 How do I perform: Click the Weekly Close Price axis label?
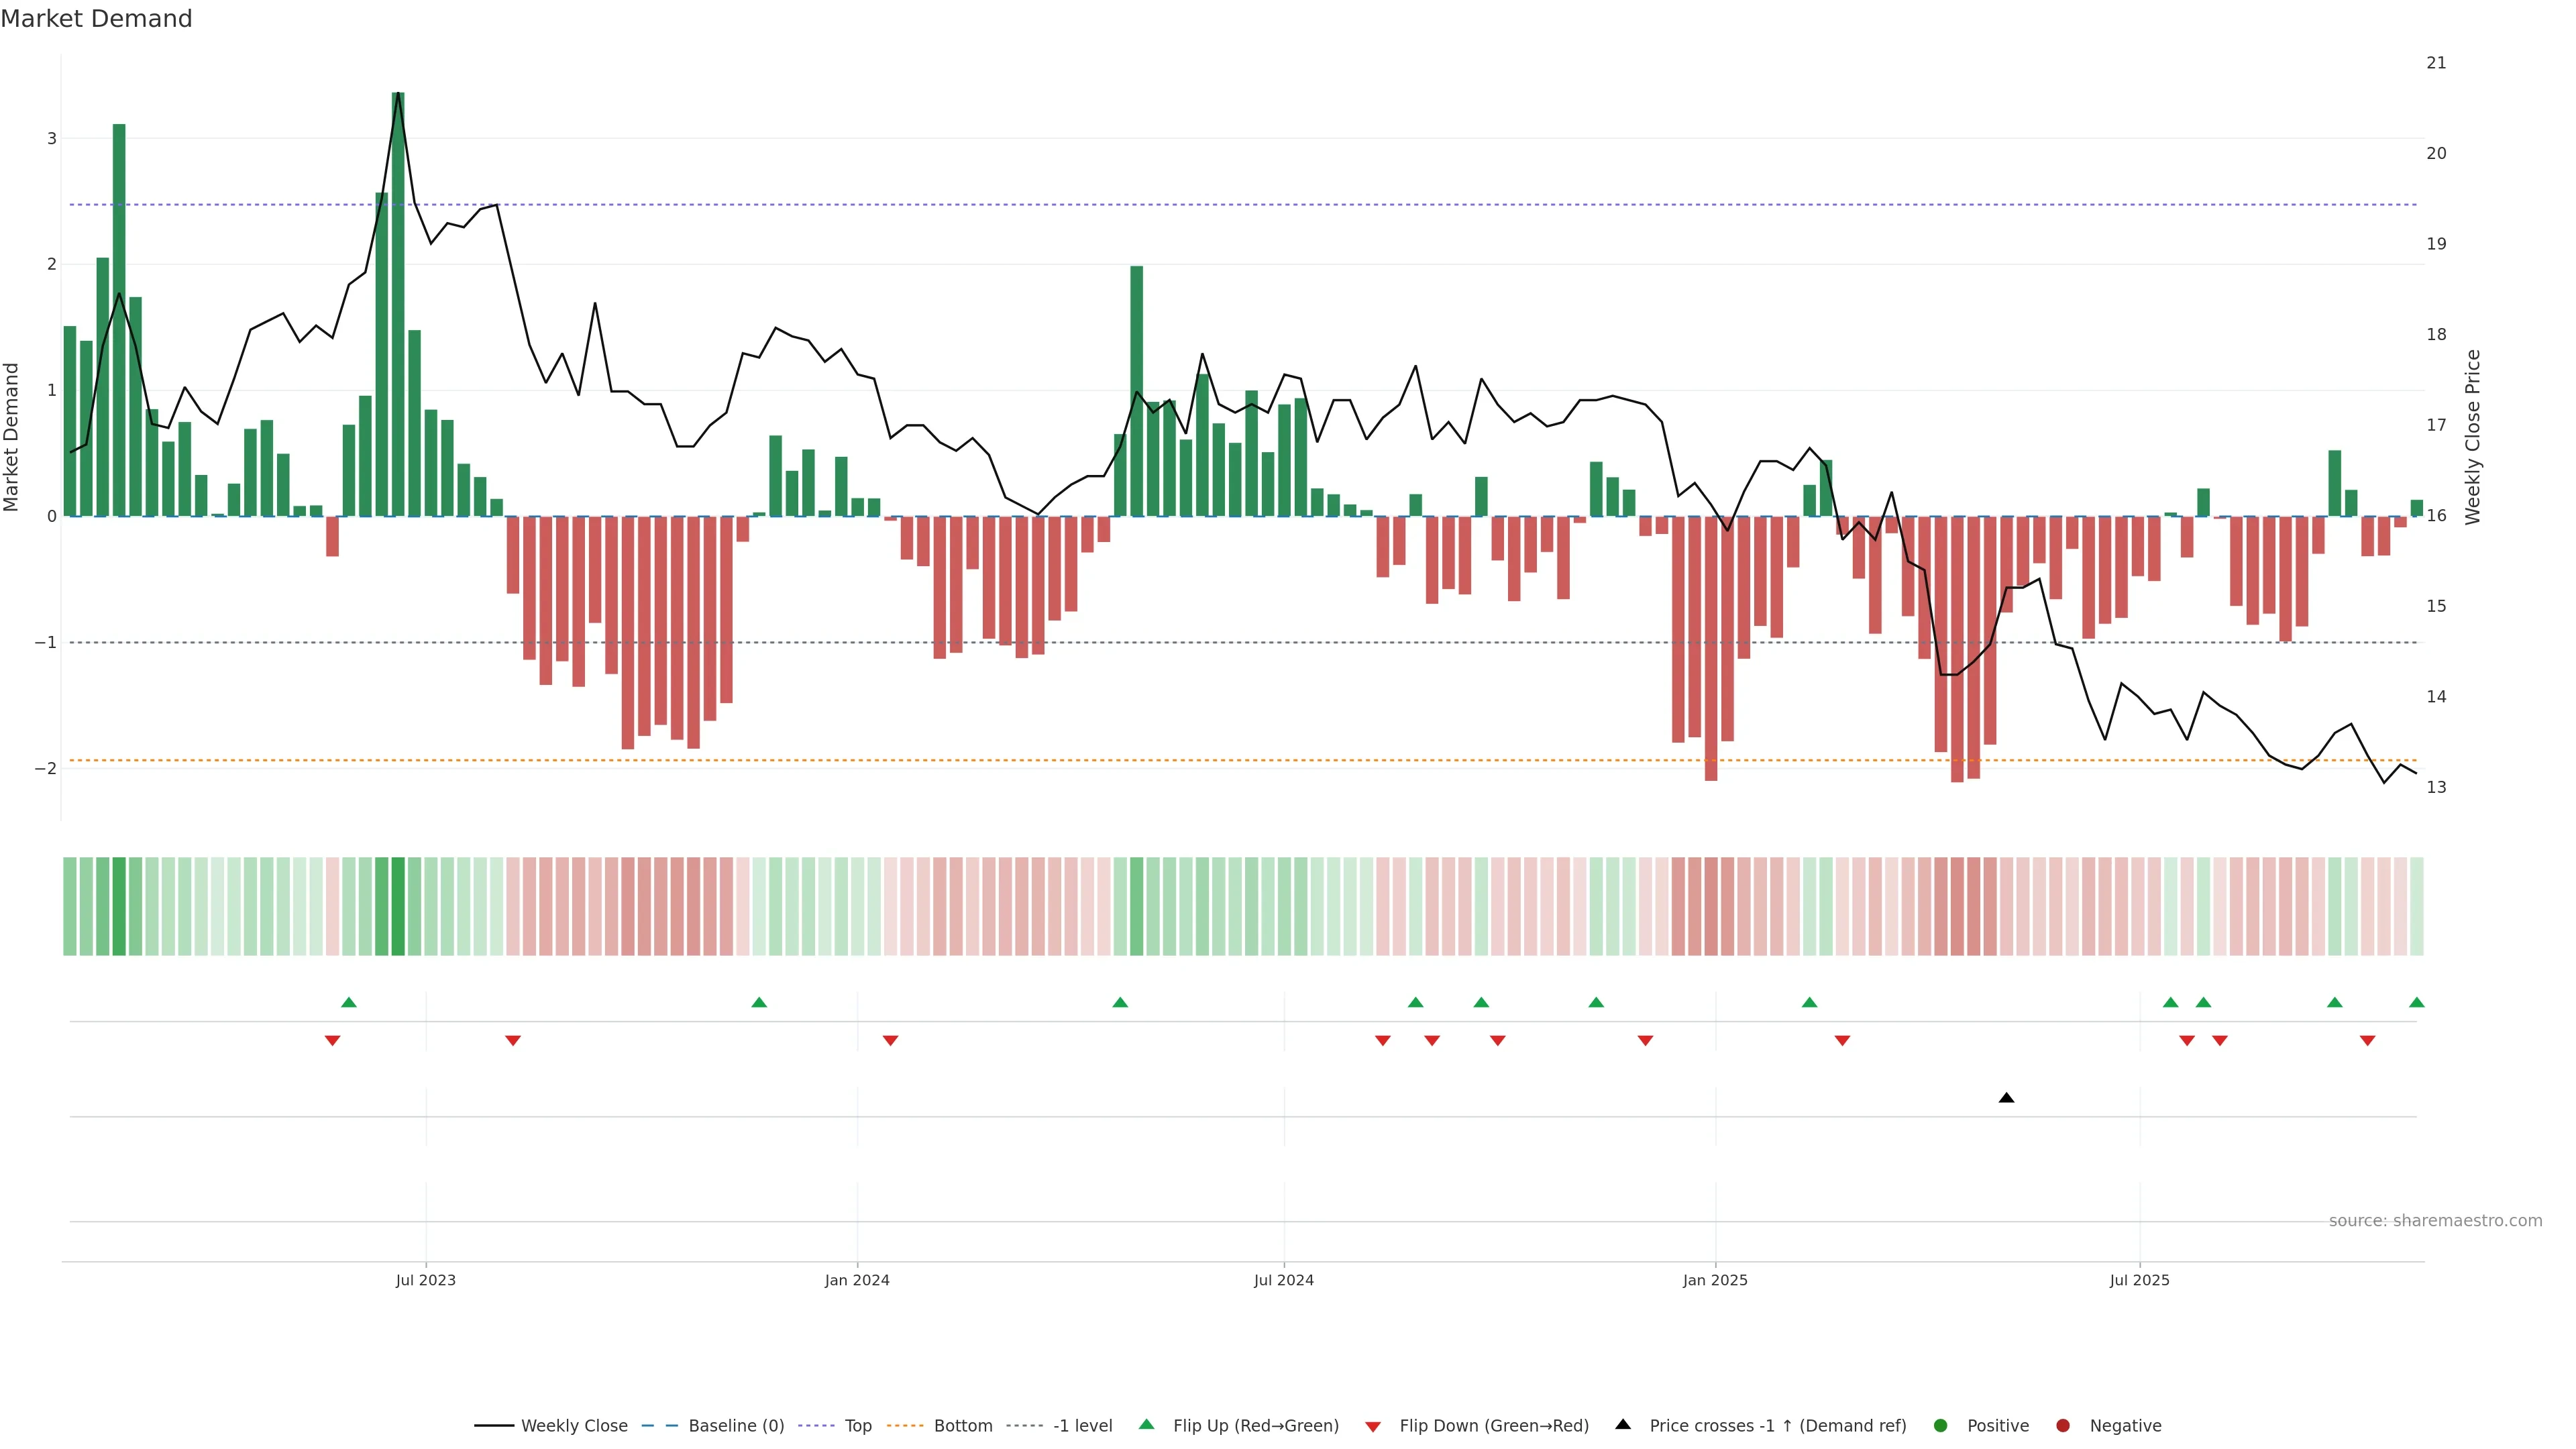click(2473, 437)
